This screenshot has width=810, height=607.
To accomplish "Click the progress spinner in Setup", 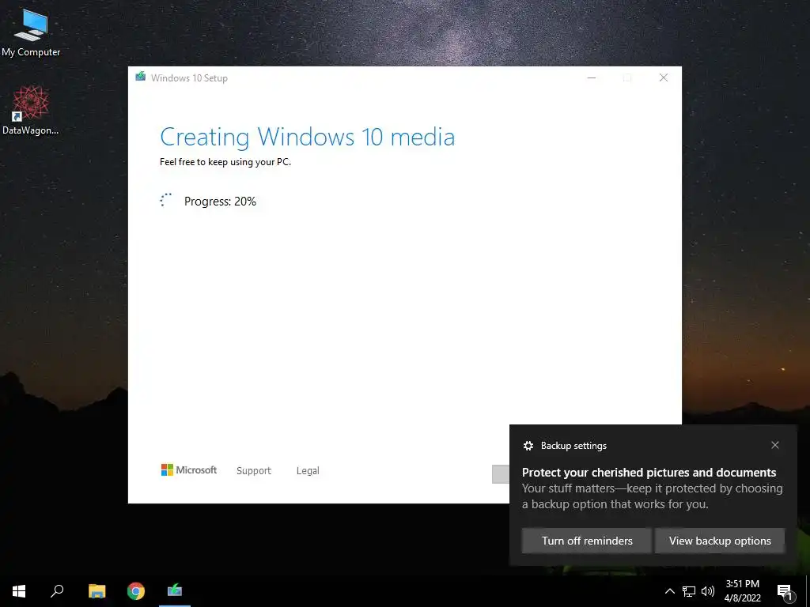I will (166, 200).
